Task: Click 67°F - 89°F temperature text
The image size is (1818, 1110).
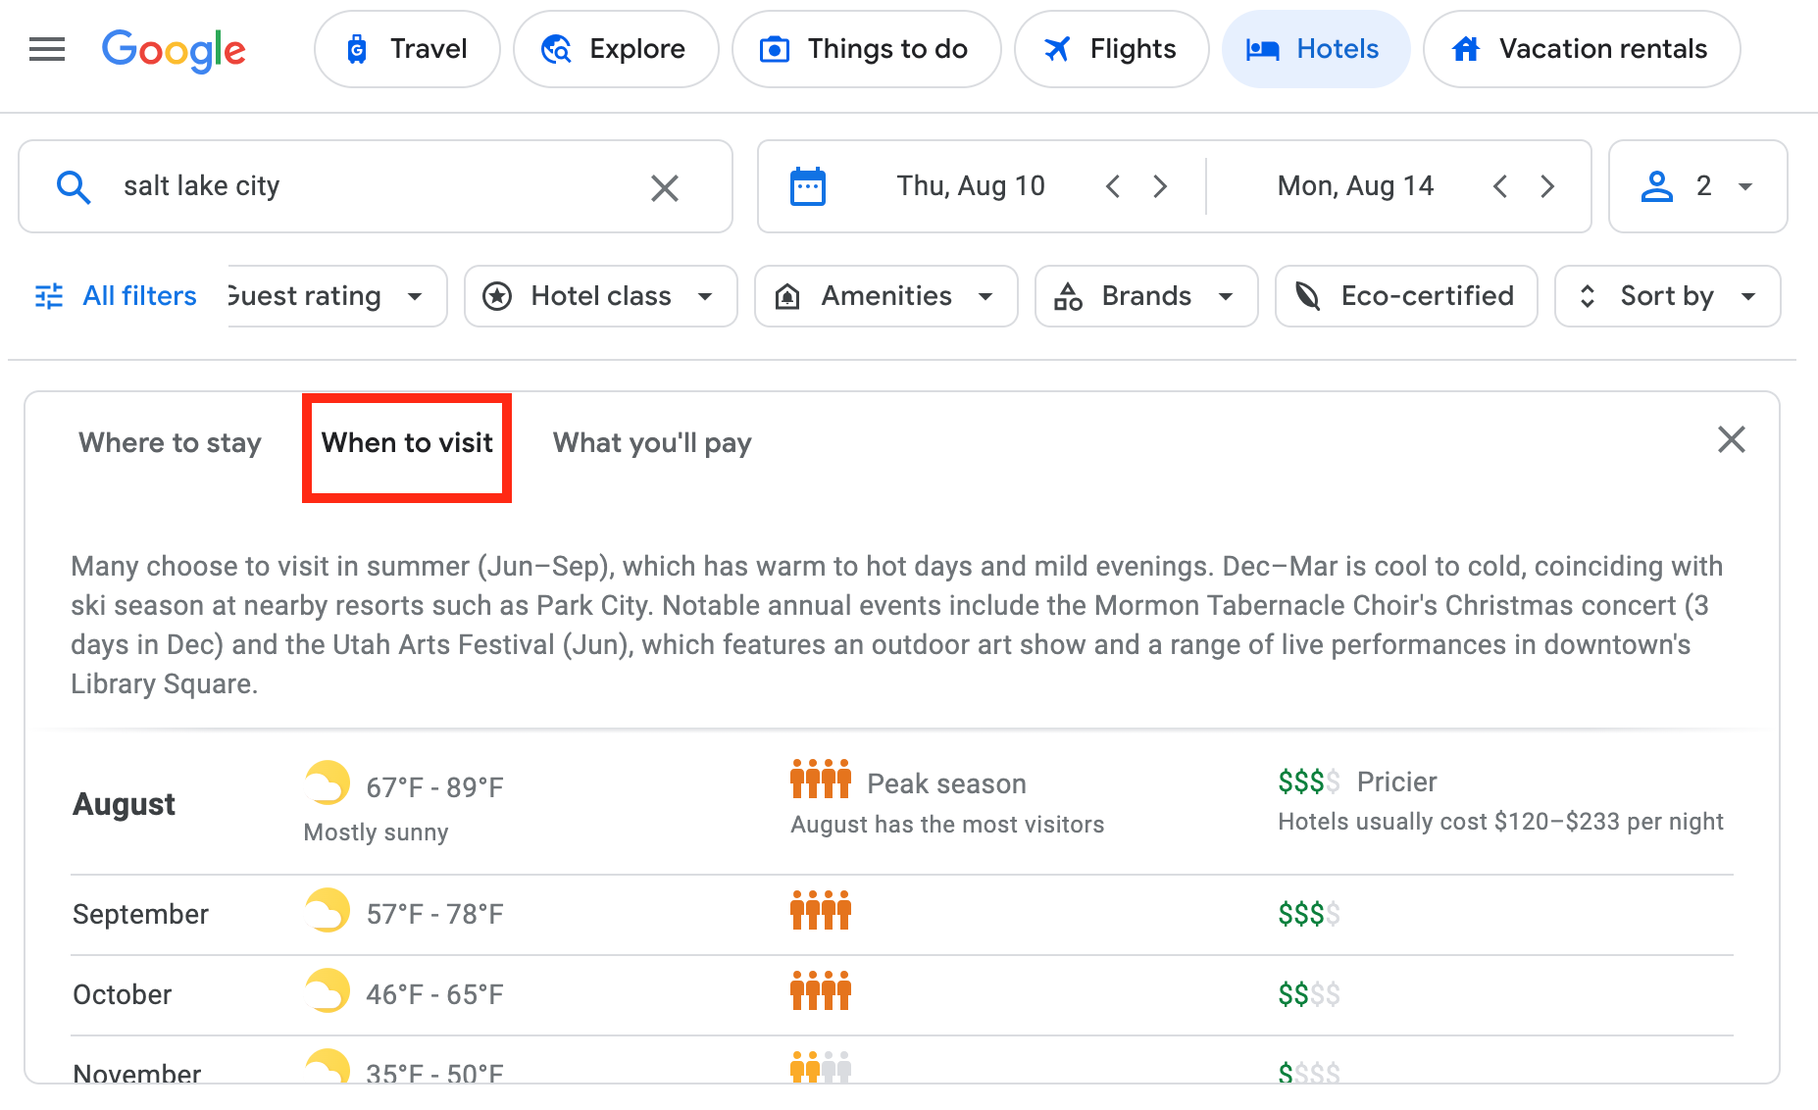Action: 434,787
